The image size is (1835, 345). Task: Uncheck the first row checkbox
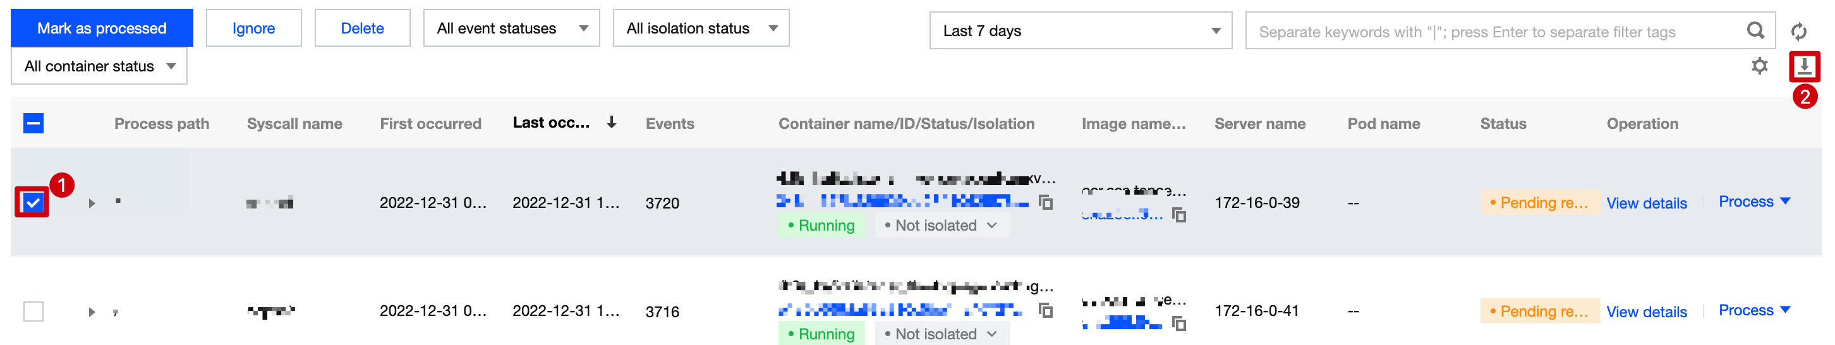coord(33,203)
